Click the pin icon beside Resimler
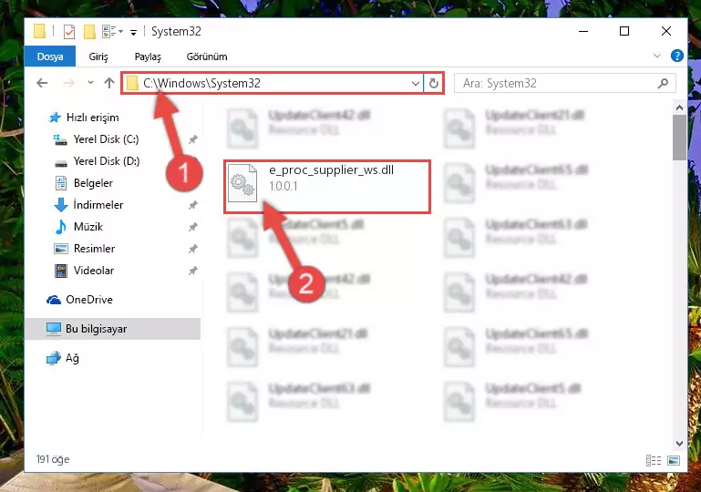Screen dimensions: 701x492 point(192,249)
